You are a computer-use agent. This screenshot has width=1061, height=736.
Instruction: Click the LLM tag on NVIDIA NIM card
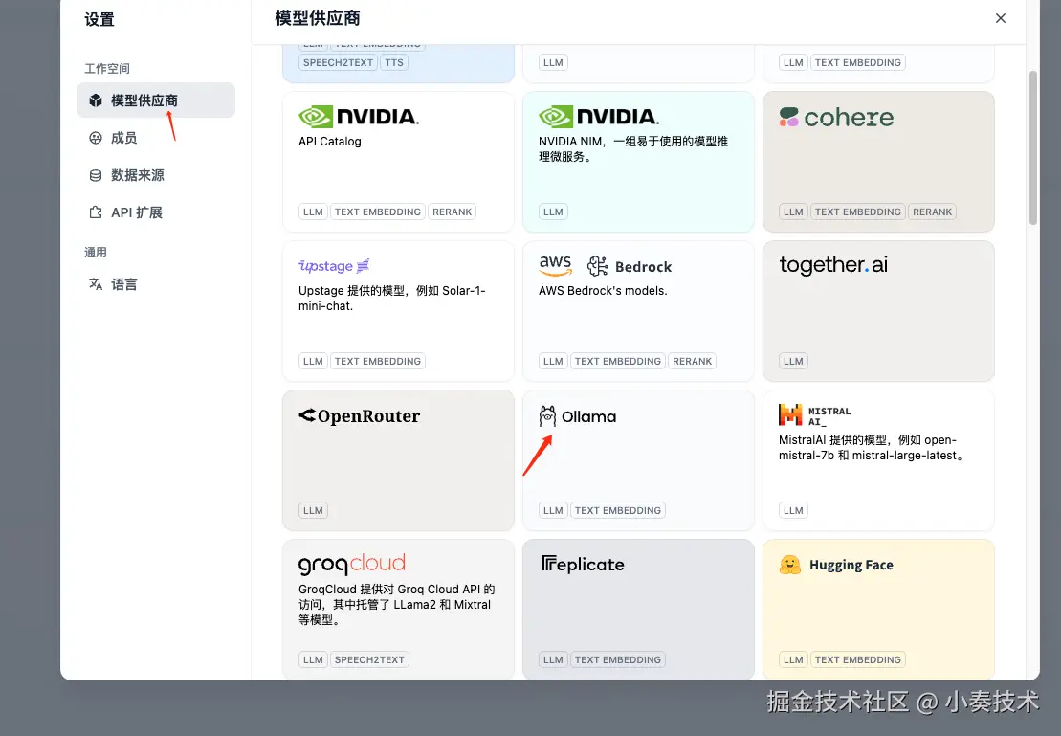[x=553, y=212]
